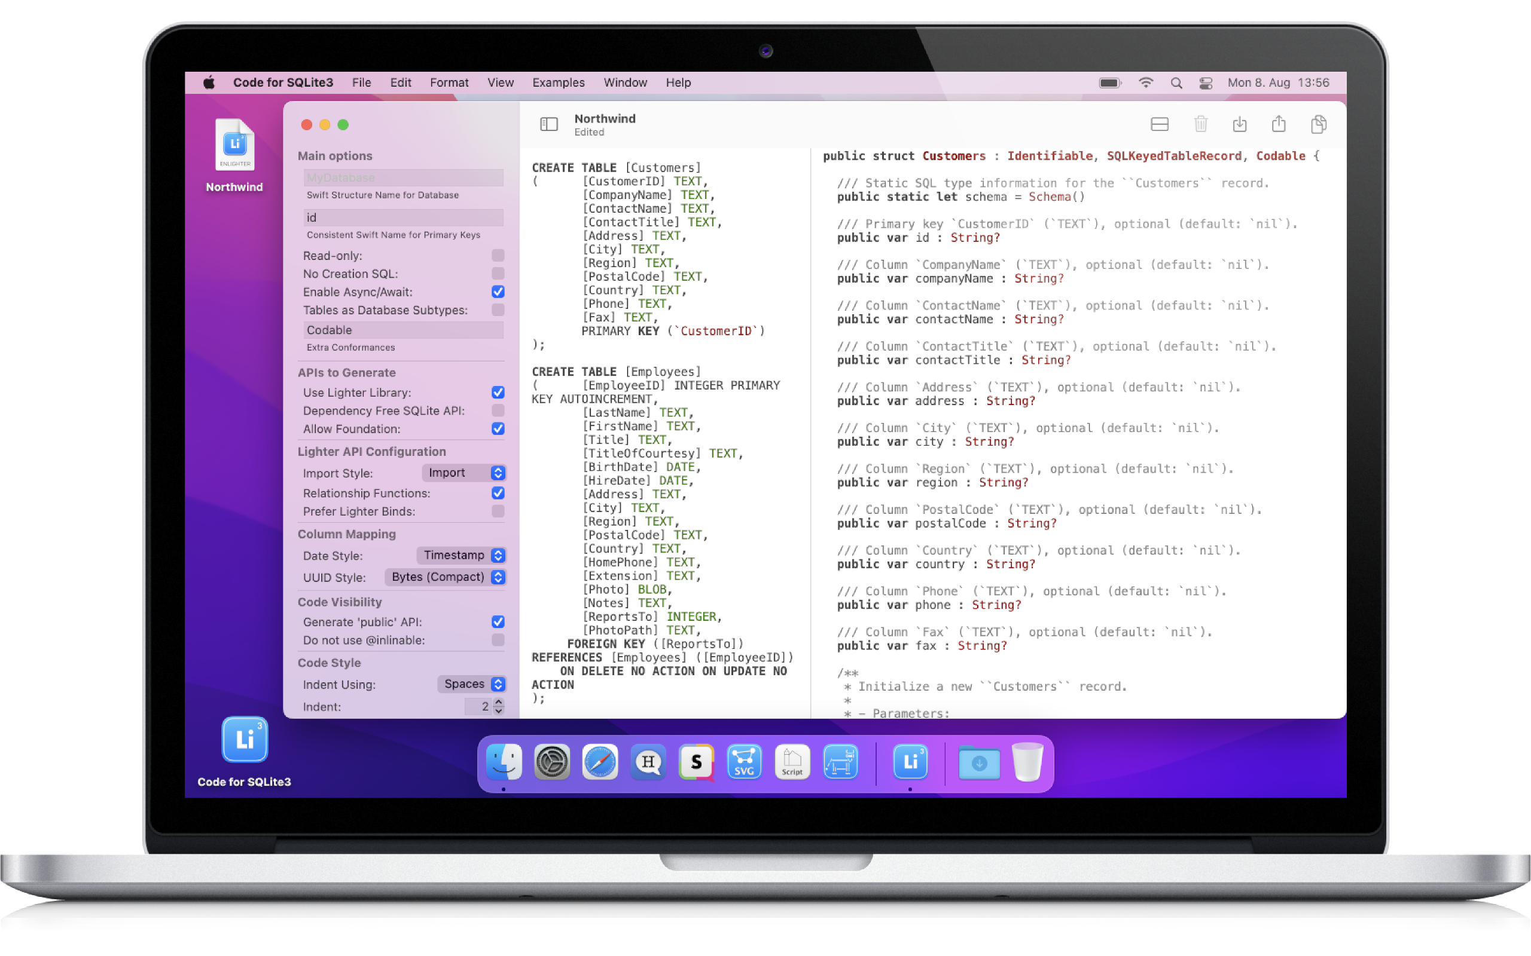Open the Date Style Timestamp dropdown

point(461,555)
